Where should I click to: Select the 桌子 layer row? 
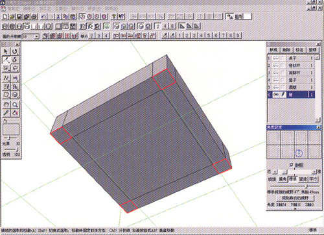tap(291, 58)
